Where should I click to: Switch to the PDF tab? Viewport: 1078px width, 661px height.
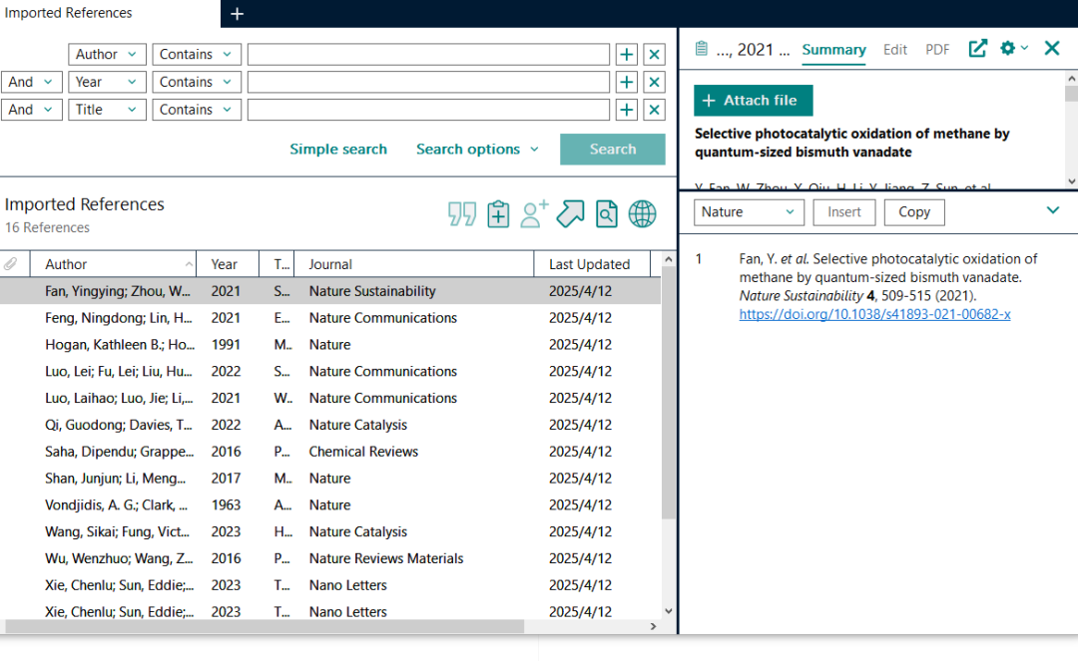937,50
